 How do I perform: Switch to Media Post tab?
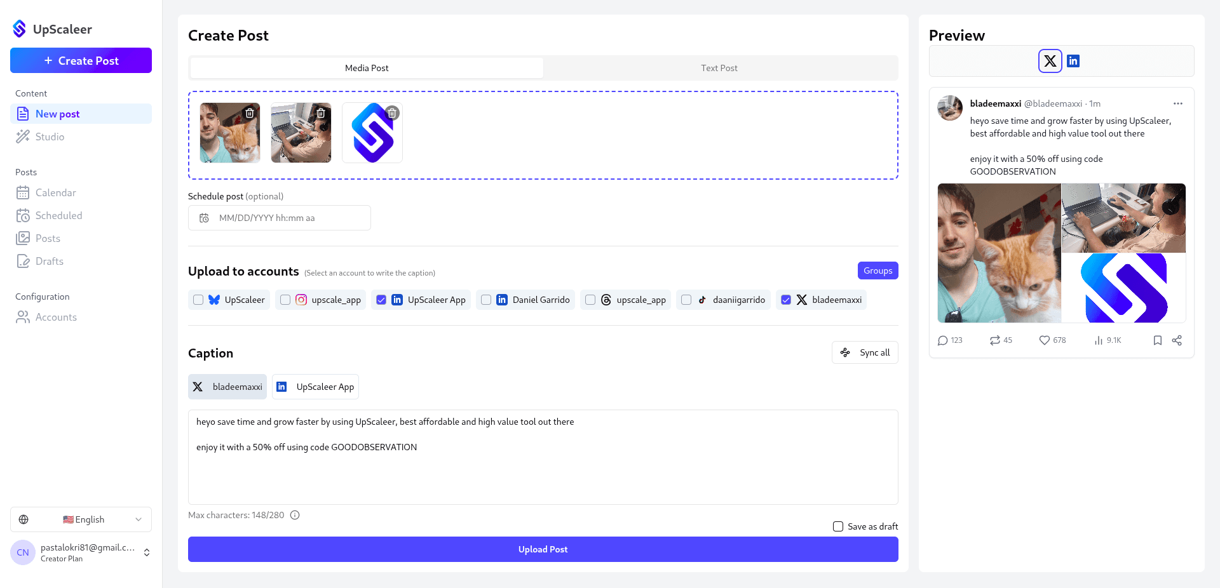pos(367,68)
